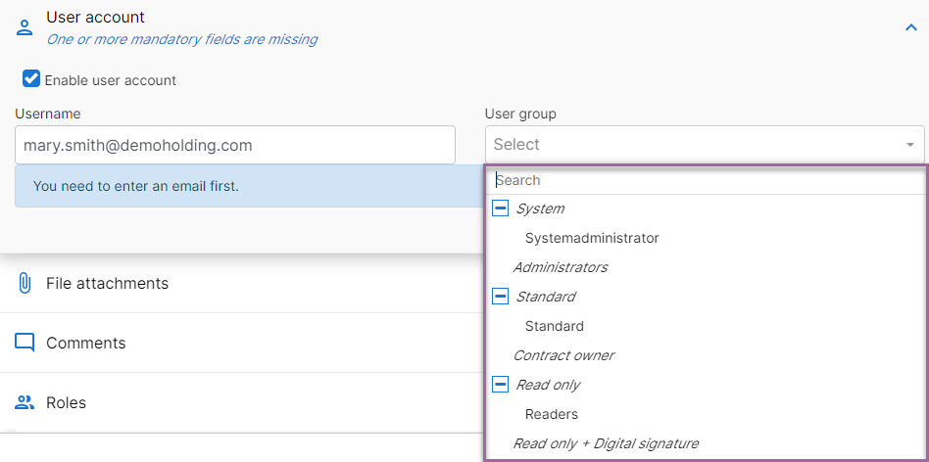Collapse the Read only group minus icon
This screenshot has height=462, width=929.
pos(501,385)
